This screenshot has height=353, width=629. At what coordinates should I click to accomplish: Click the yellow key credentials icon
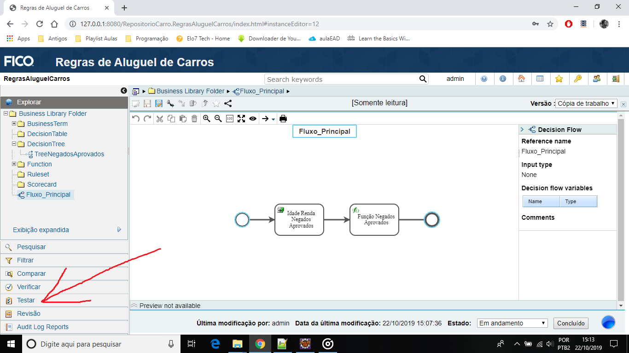click(x=578, y=79)
